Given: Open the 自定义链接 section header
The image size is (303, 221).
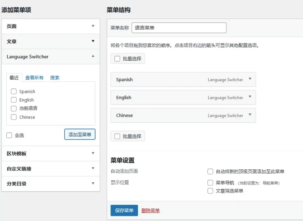Looking at the screenshot, I should (50, 169).
